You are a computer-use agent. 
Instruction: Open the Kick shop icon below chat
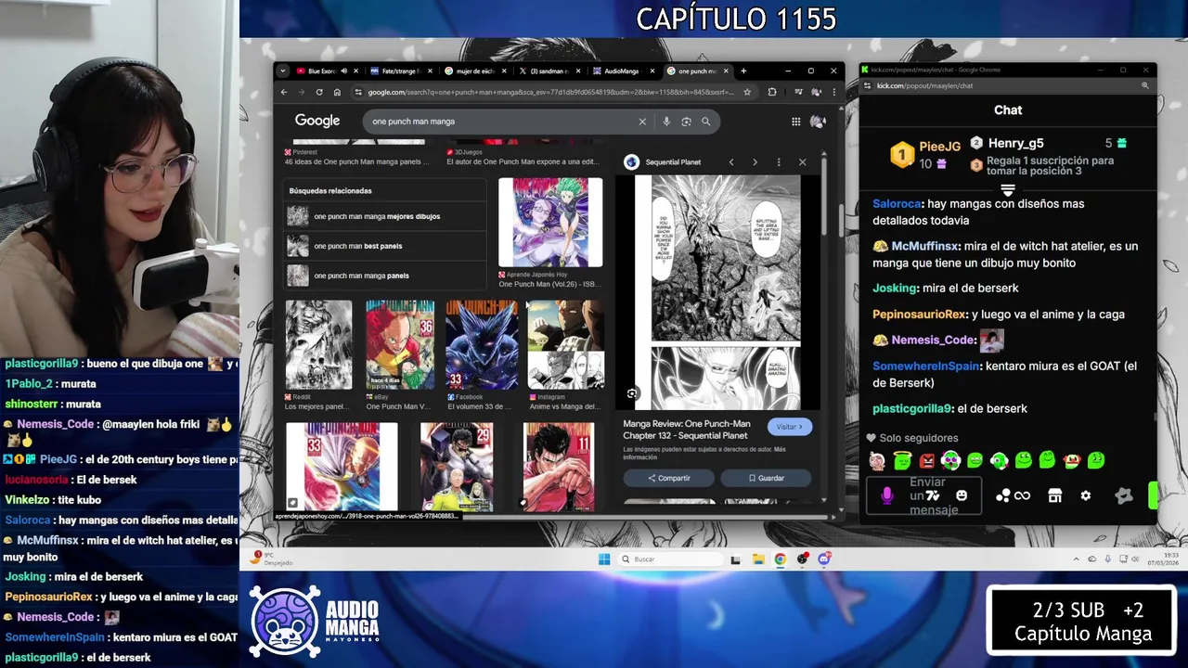click(x=1054, y=496)
